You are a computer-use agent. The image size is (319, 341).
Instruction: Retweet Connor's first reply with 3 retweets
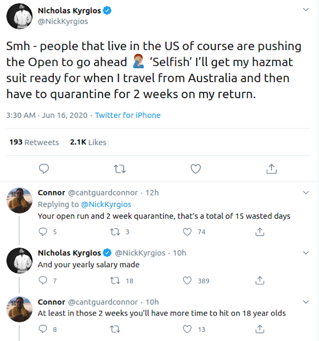[114, 232]
